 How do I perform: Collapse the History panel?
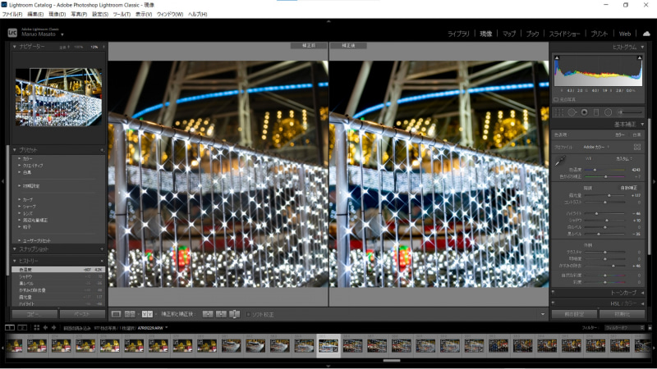coord(15,261)
